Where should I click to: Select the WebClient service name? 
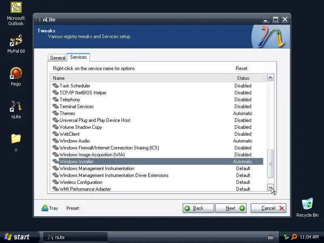(x=69, y=134)
